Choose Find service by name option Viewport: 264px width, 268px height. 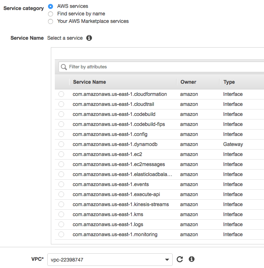[51, 14]
